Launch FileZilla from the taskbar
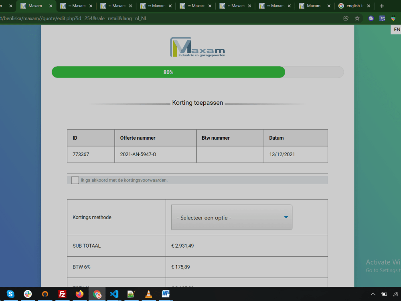Screen dimensions: 401x301 [x=62, y=294]
